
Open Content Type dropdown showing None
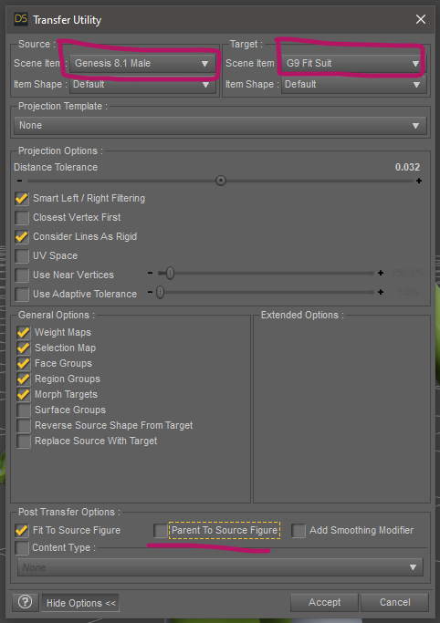(x=220, y=567)
